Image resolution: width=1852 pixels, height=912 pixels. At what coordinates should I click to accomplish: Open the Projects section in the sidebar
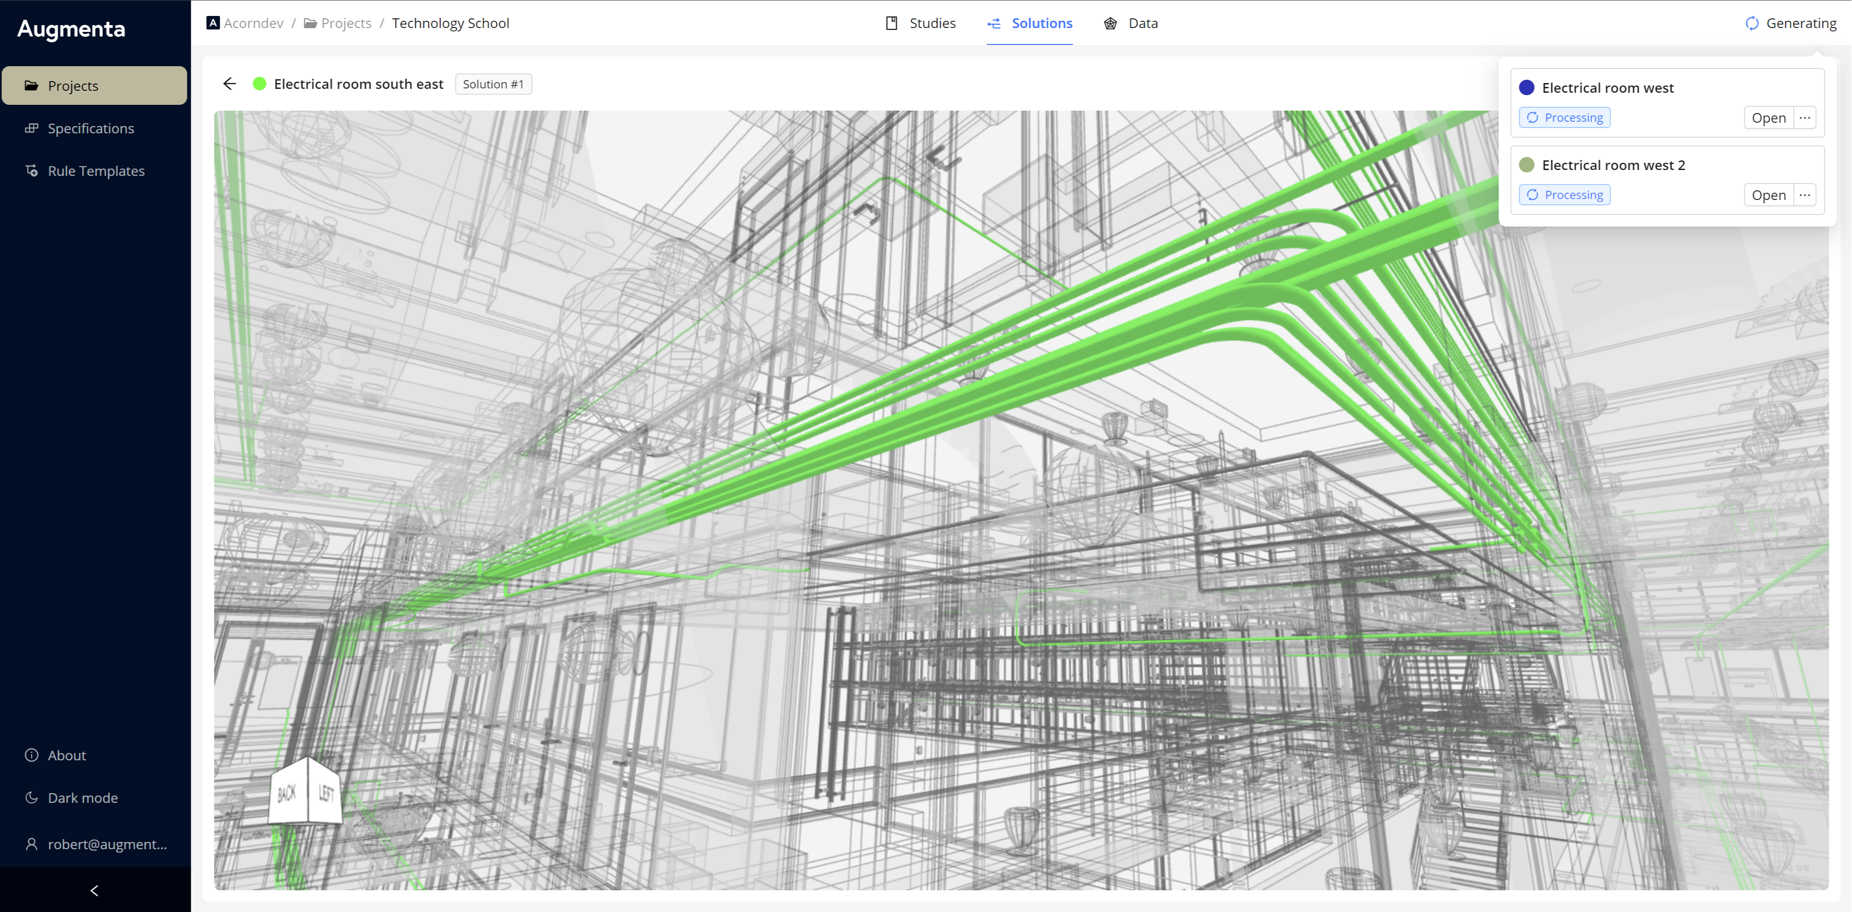pos(72,85)
